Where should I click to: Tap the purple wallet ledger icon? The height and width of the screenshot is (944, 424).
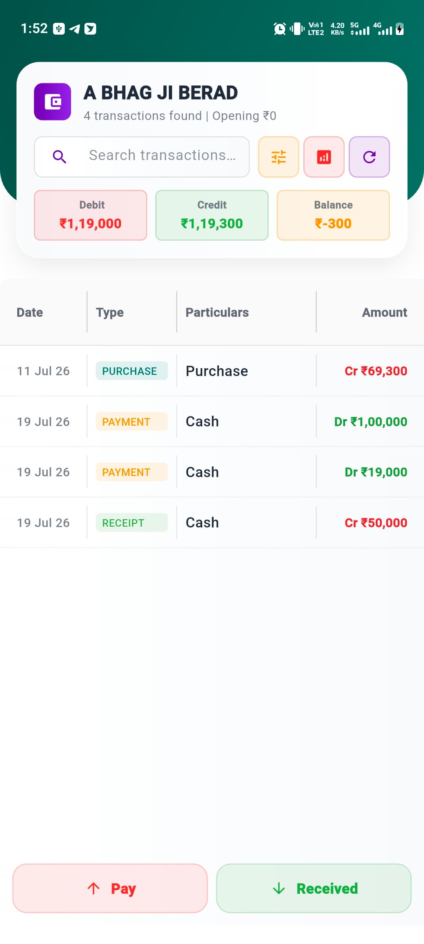53,101
